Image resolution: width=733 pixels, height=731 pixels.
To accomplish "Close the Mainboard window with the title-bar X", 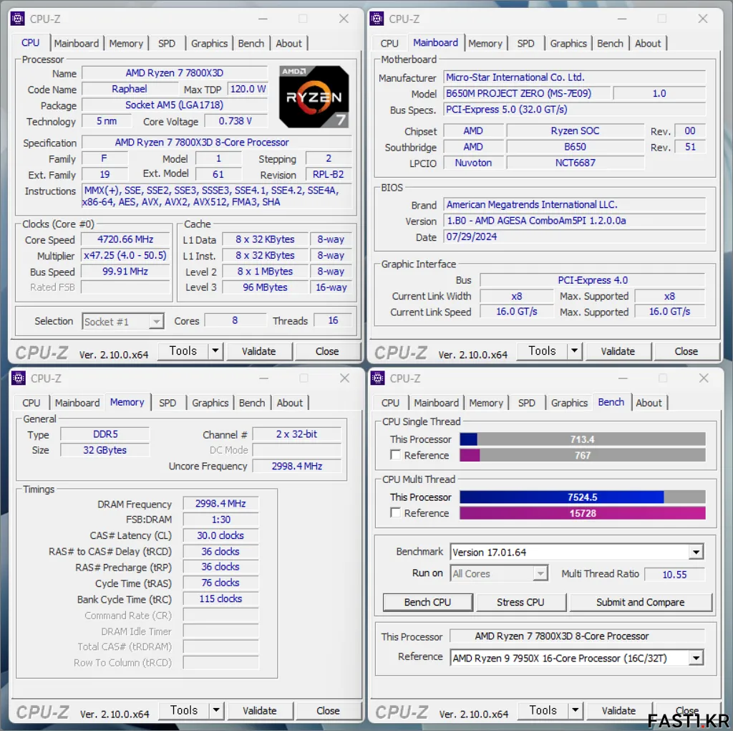I will click(703, 19).
